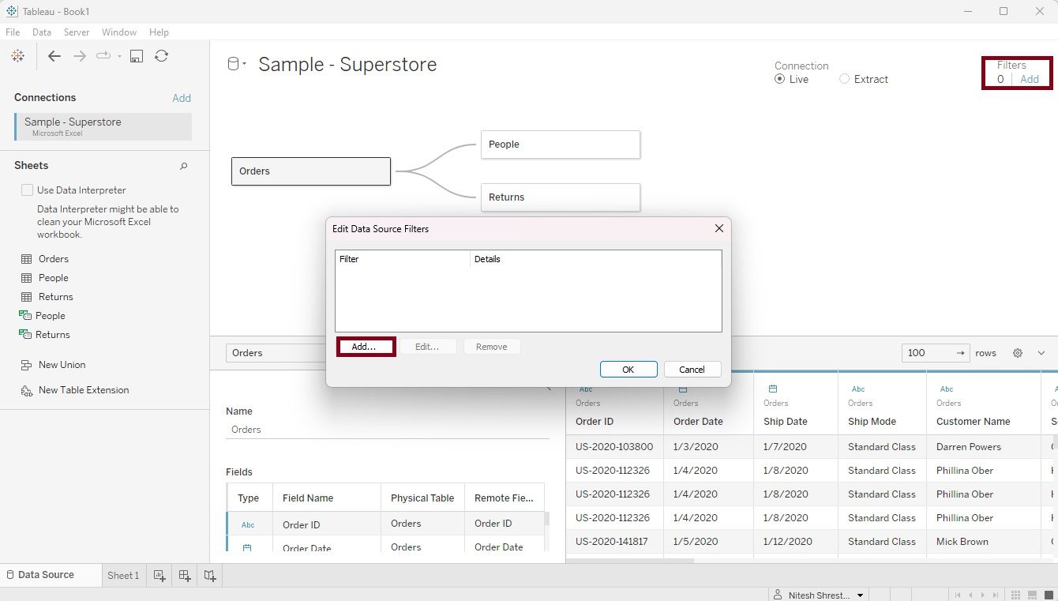This screenshot has height=601, width=1058.
Task: Click the search icon in the Sheets panel
Action: pos(183,166)
